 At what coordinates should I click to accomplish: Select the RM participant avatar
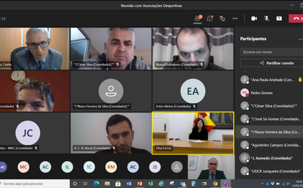pyautogui.click(x=111, y=167)
